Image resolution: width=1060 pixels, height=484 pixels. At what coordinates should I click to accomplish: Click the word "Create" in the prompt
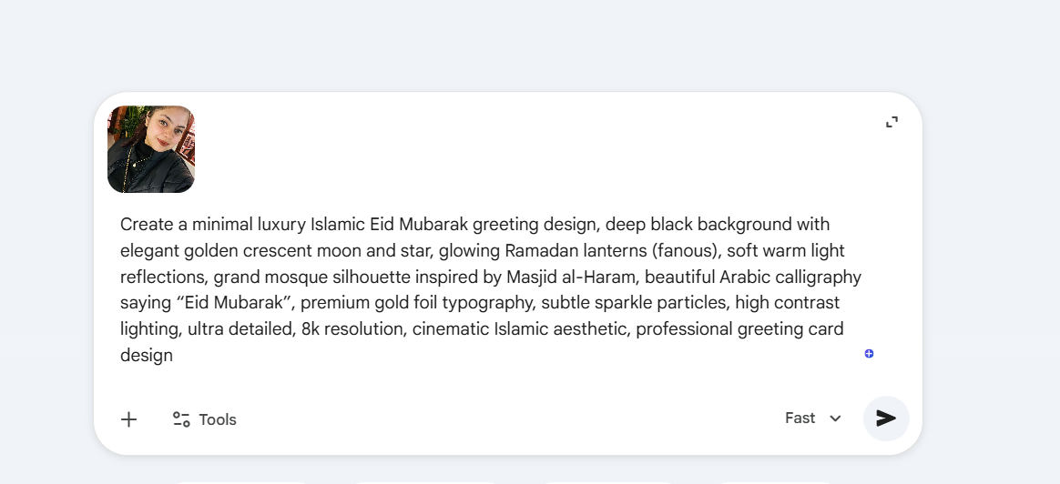(146, 225)
